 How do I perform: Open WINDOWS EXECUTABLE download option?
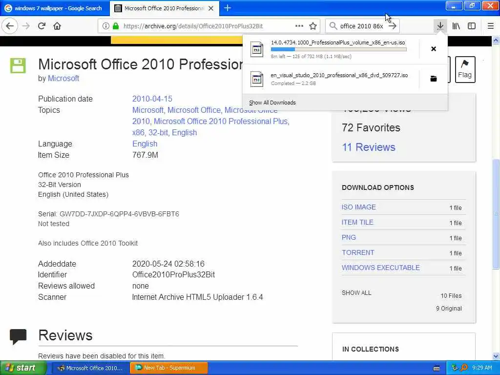pos(381,268)
